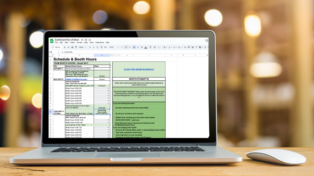
Task: Open WOMEN IN PARKING Reception link
Action: 76,79
